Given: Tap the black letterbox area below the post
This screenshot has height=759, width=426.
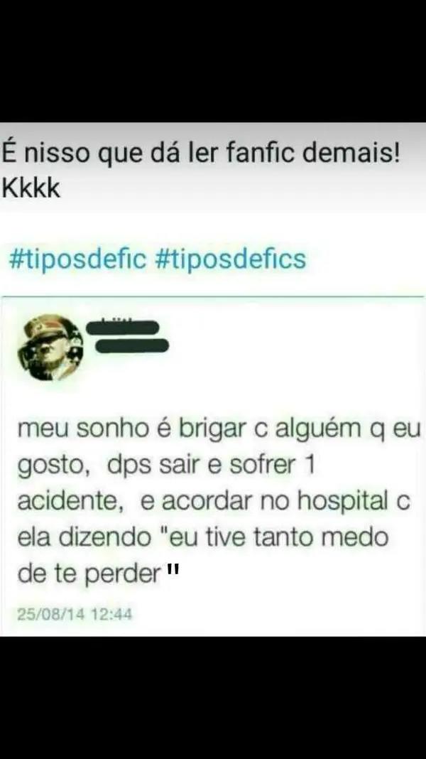Looking at the screenshot, I should pos(213,697).
